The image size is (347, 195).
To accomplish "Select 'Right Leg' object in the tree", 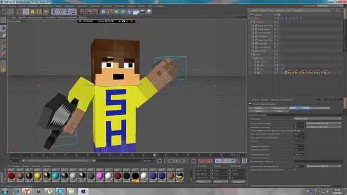I will pyautogui.click(x=262, y=44).
